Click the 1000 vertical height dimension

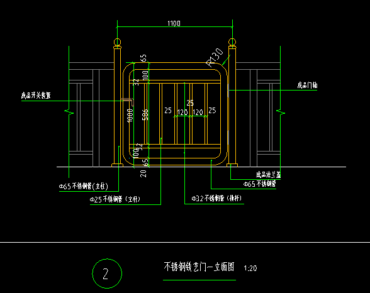tap(130, 116)
